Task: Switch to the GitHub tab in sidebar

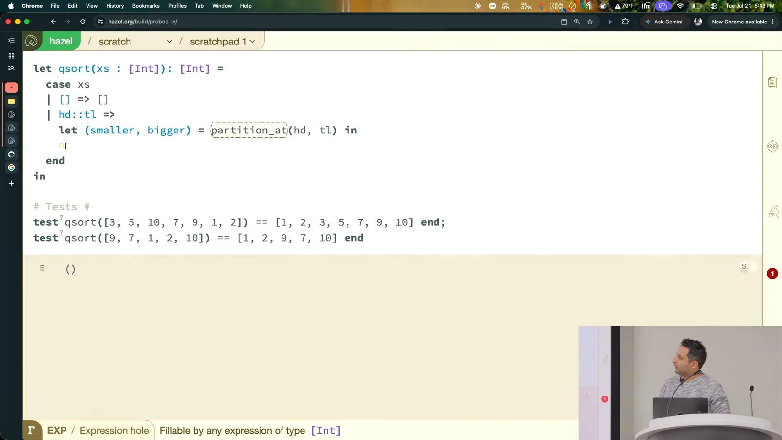Action: 11,154
